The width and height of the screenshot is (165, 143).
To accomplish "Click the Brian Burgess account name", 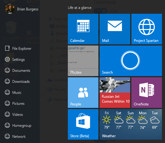I will [28, 9].
